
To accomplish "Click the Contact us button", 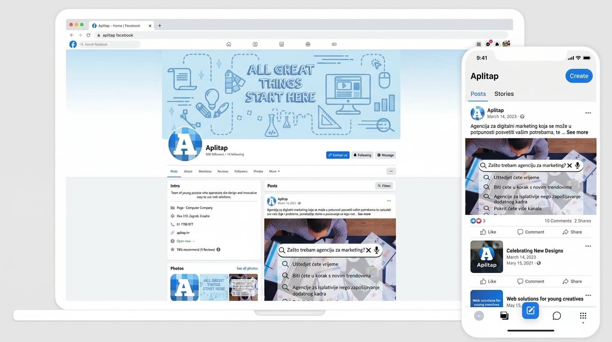I will click(x=338, y=155).
